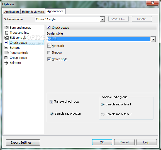Click the Save As... button
161x150 pixels.
118,19
